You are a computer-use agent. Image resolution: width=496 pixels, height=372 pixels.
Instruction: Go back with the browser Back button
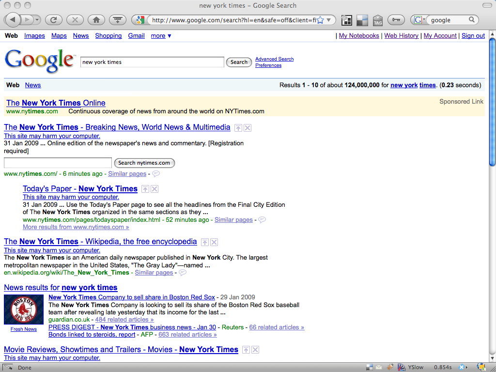point(12,20)
